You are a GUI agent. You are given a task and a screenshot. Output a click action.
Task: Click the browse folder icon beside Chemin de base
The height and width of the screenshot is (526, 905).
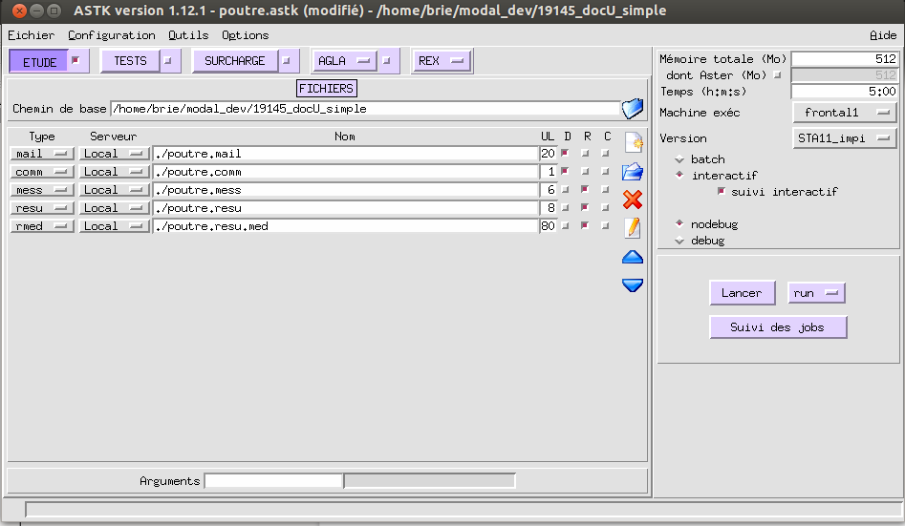[632, 108]
